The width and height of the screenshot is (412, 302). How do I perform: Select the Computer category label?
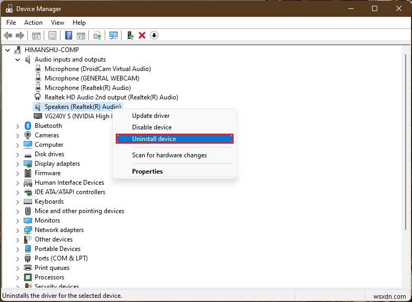49,145
